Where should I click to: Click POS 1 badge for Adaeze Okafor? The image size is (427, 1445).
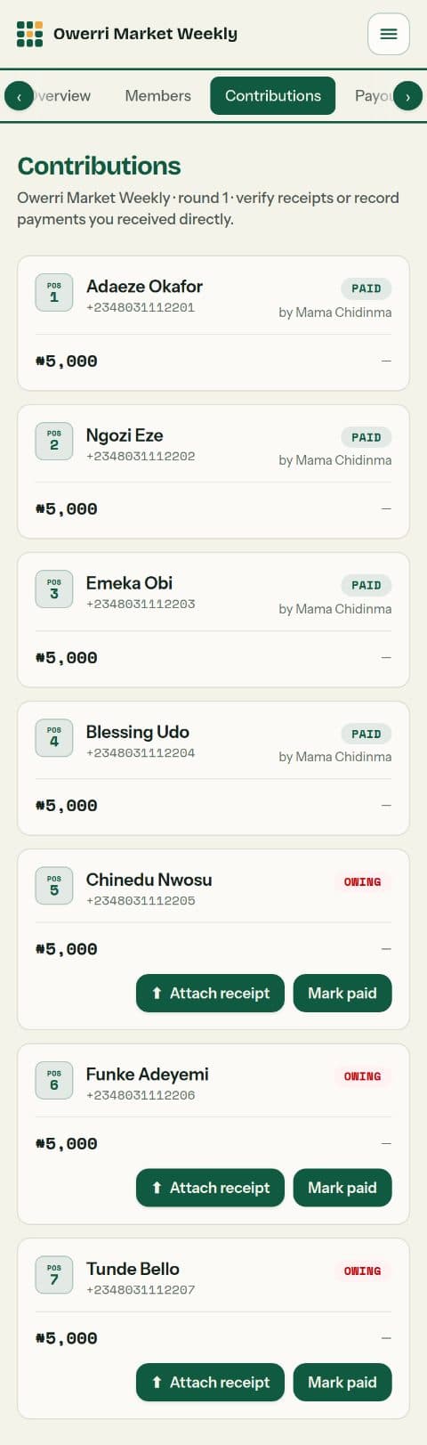click(x=54, y=293)
